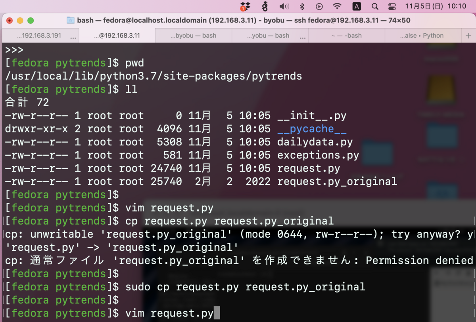The height and width of the screenshot is (322, 476).
Task: Toggle the keyboard input source via the A icon
Action: tap(357, 6)
